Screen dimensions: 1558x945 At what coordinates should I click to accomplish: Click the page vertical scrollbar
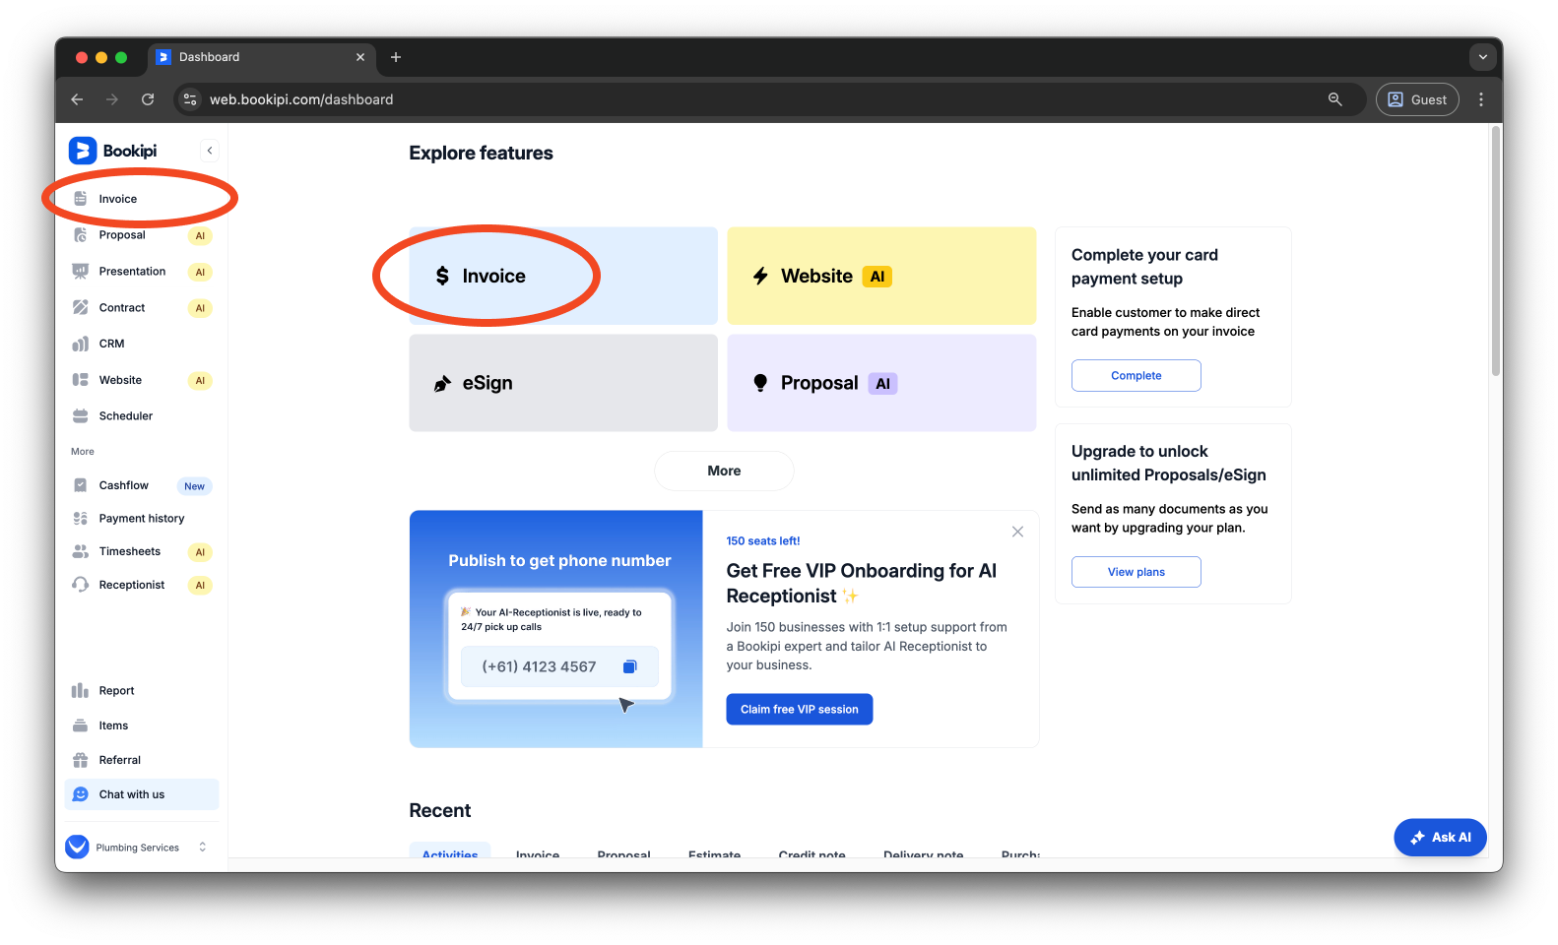click(x=1495, y=251)
